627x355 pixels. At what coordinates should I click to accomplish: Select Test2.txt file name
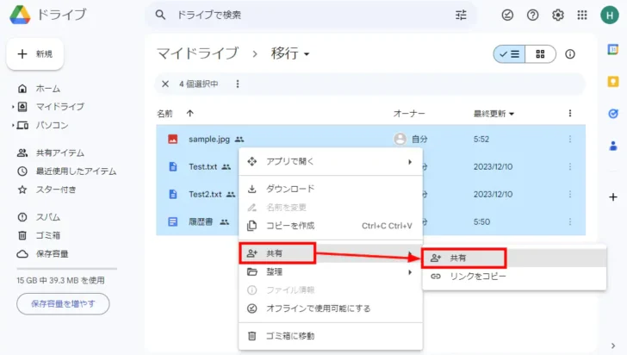coord(205,194)
